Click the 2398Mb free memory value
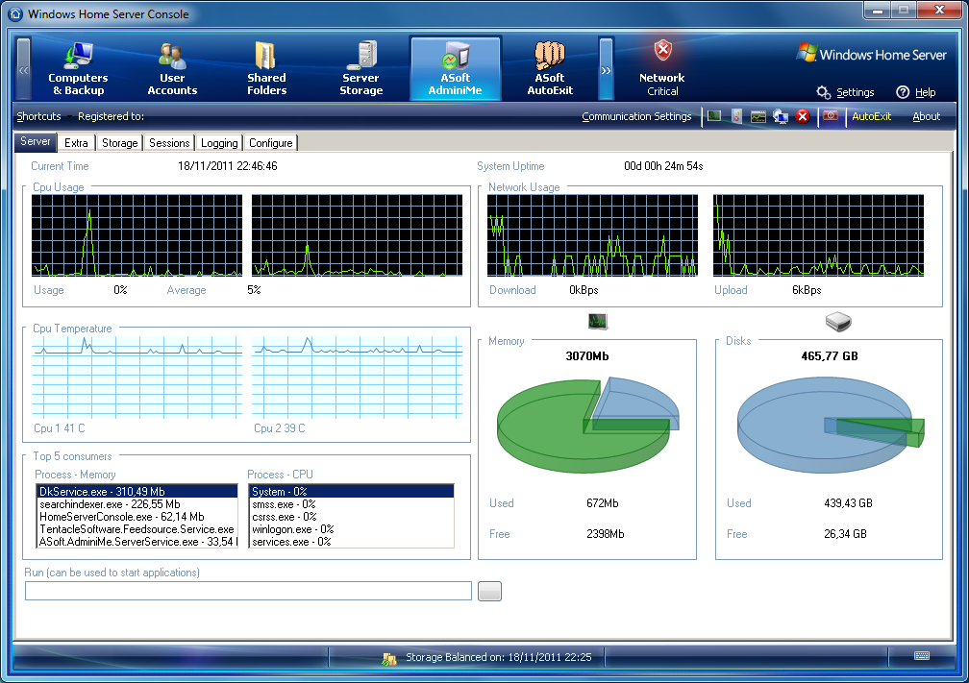969x683 pixels. click(605, 534)
